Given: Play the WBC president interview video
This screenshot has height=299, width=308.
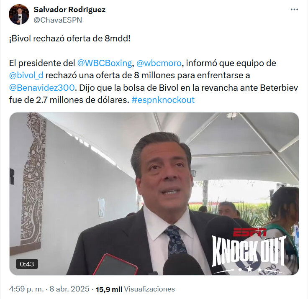Looking at the screenshot, I should [x=154, y=194].
